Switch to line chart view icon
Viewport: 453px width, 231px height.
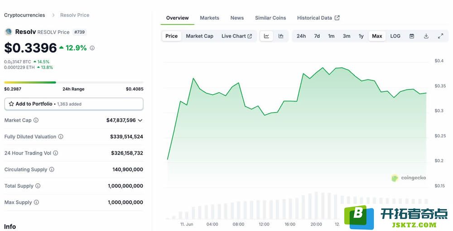[266, 36]
